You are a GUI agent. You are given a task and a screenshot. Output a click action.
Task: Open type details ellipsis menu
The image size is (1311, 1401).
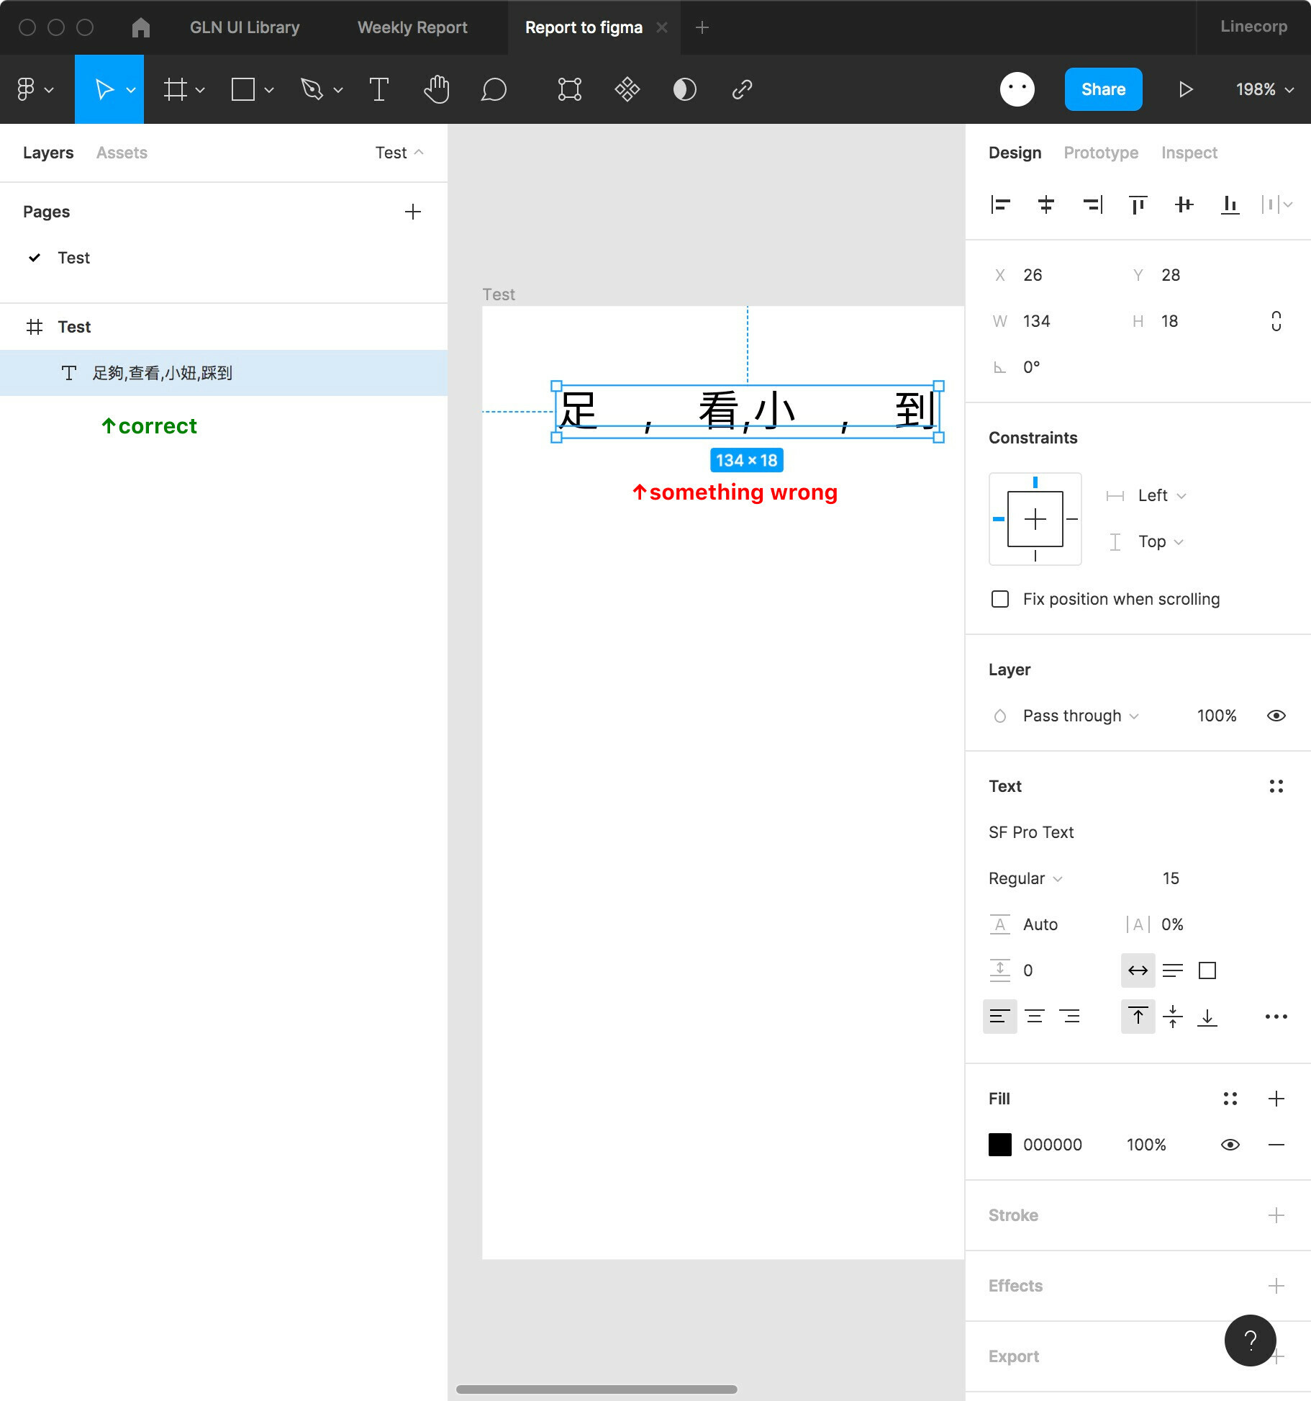click(1276, 1017)
